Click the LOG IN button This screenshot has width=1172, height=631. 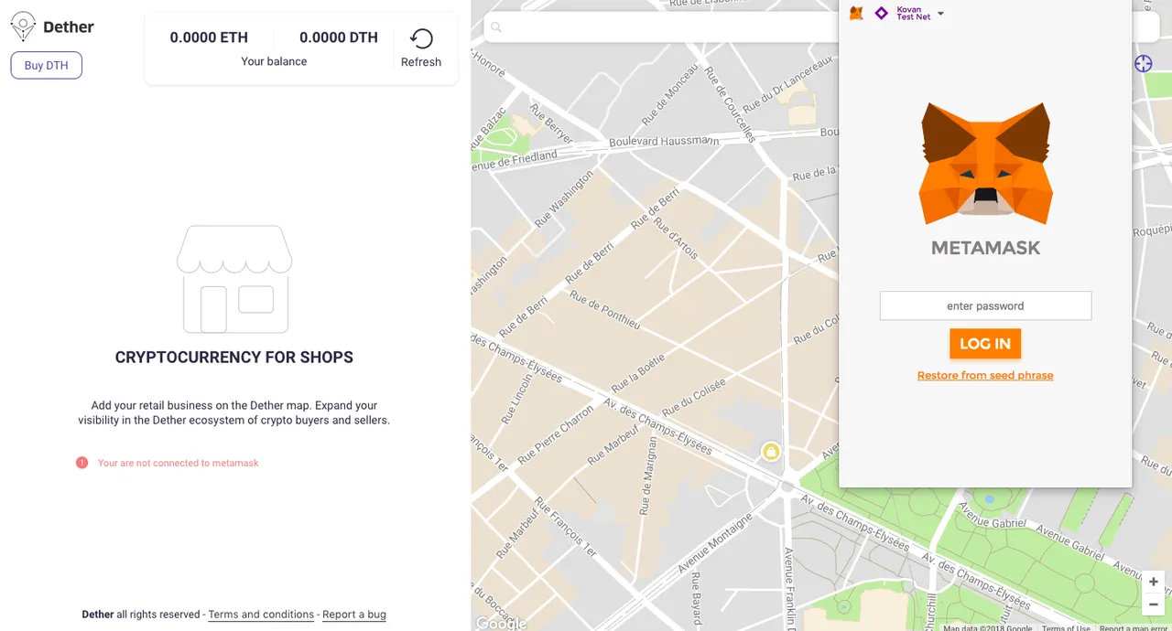click(985, 344)
